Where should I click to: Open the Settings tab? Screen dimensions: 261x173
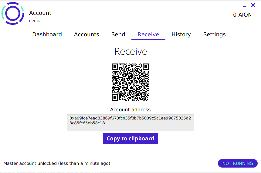214,34
